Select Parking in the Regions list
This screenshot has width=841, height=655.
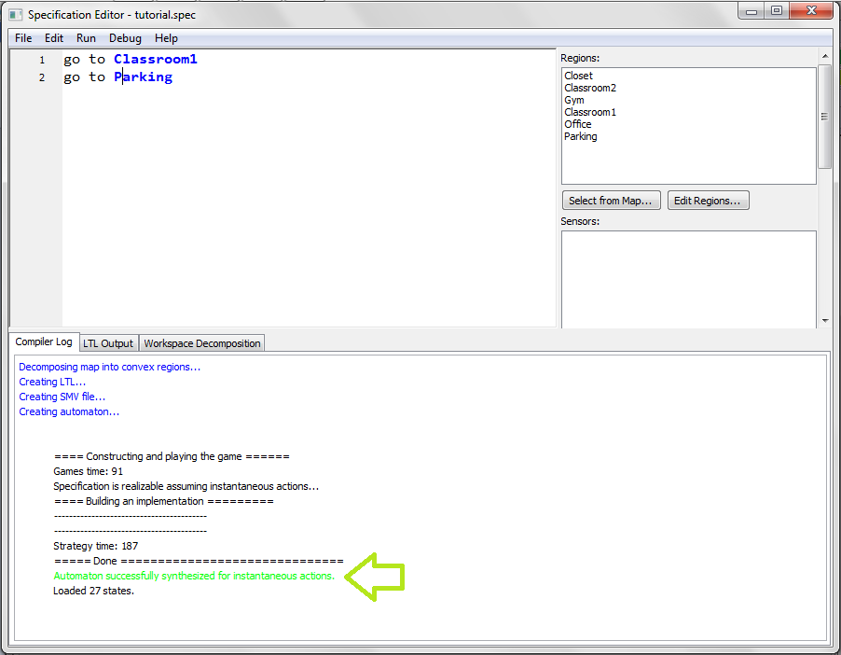pyautogui.click(x=580, y=136)
